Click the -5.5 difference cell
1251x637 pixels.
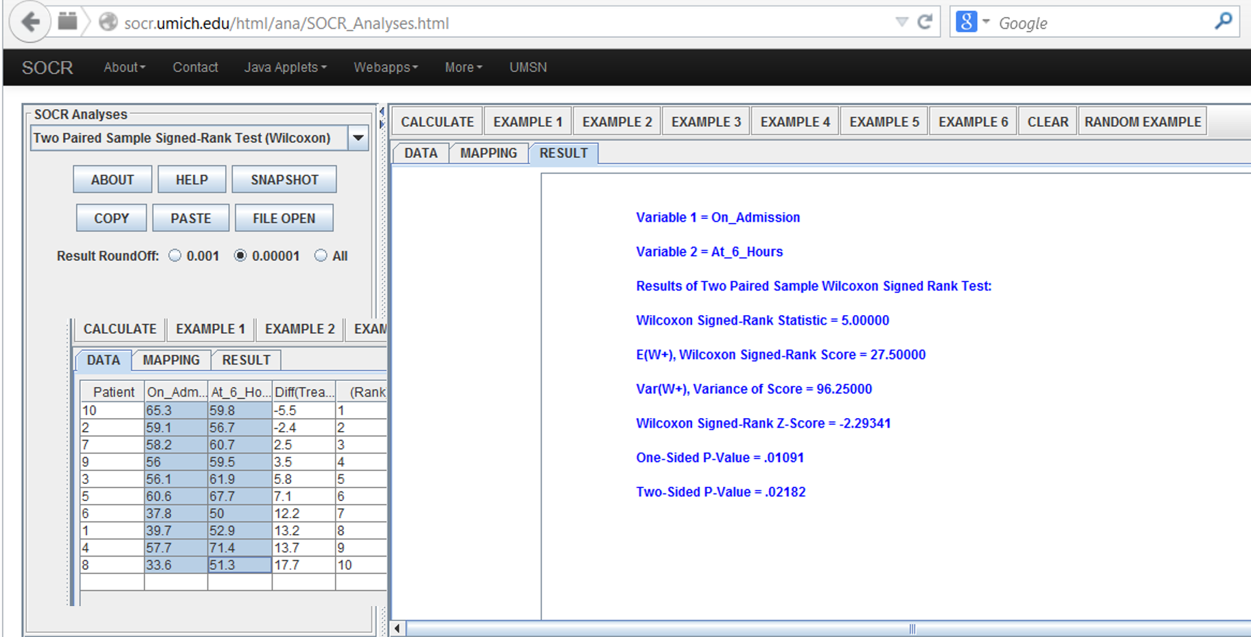click(x=304, y=410)
